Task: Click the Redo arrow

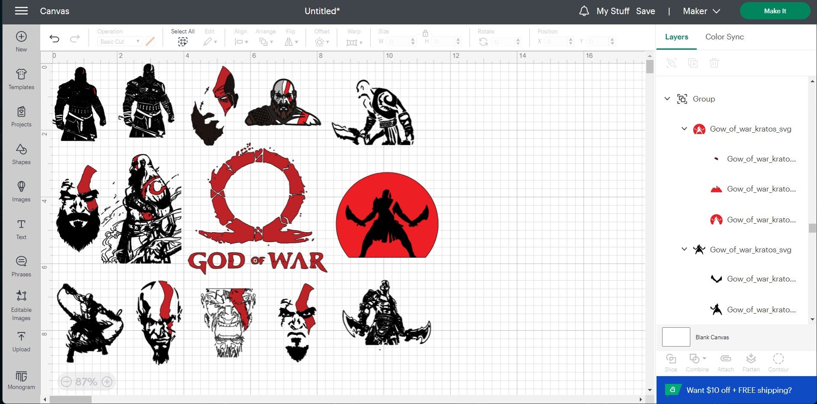Action: (75, 39)
